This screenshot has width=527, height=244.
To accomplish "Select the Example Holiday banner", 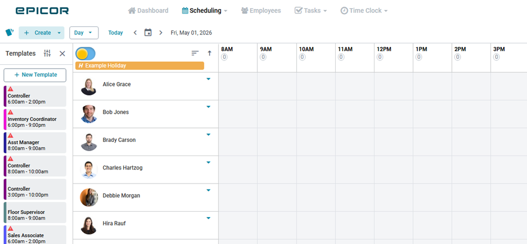I will point(139,65).
